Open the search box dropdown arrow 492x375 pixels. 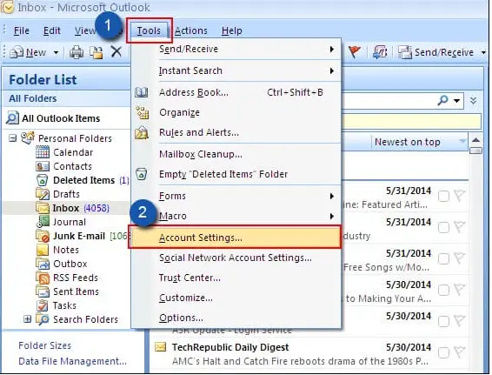coord(457,101)
